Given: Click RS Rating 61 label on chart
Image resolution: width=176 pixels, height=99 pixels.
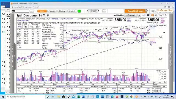Looking at the screenshot, I should pyautogui.click(x=153, y=43).
